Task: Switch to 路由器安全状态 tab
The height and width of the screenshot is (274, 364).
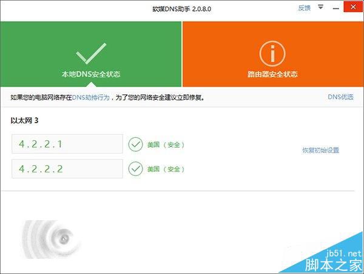Action: pyautogui.click(x=273, y=54)
